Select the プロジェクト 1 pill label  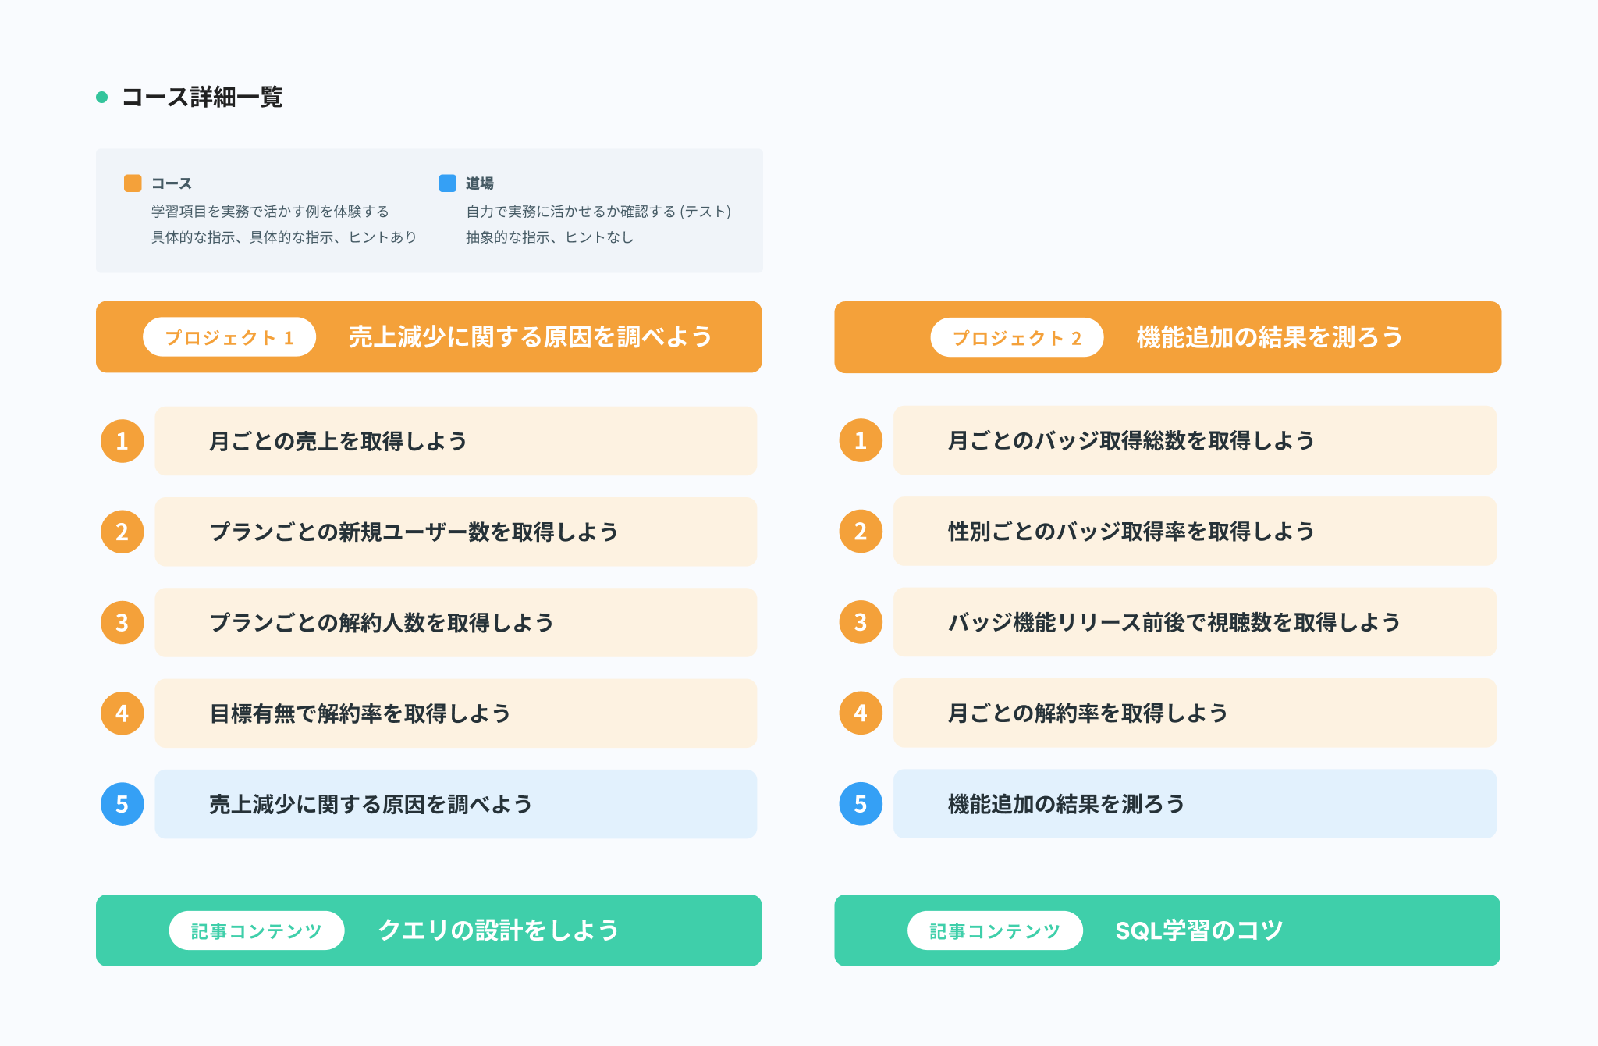click(229, 337)
